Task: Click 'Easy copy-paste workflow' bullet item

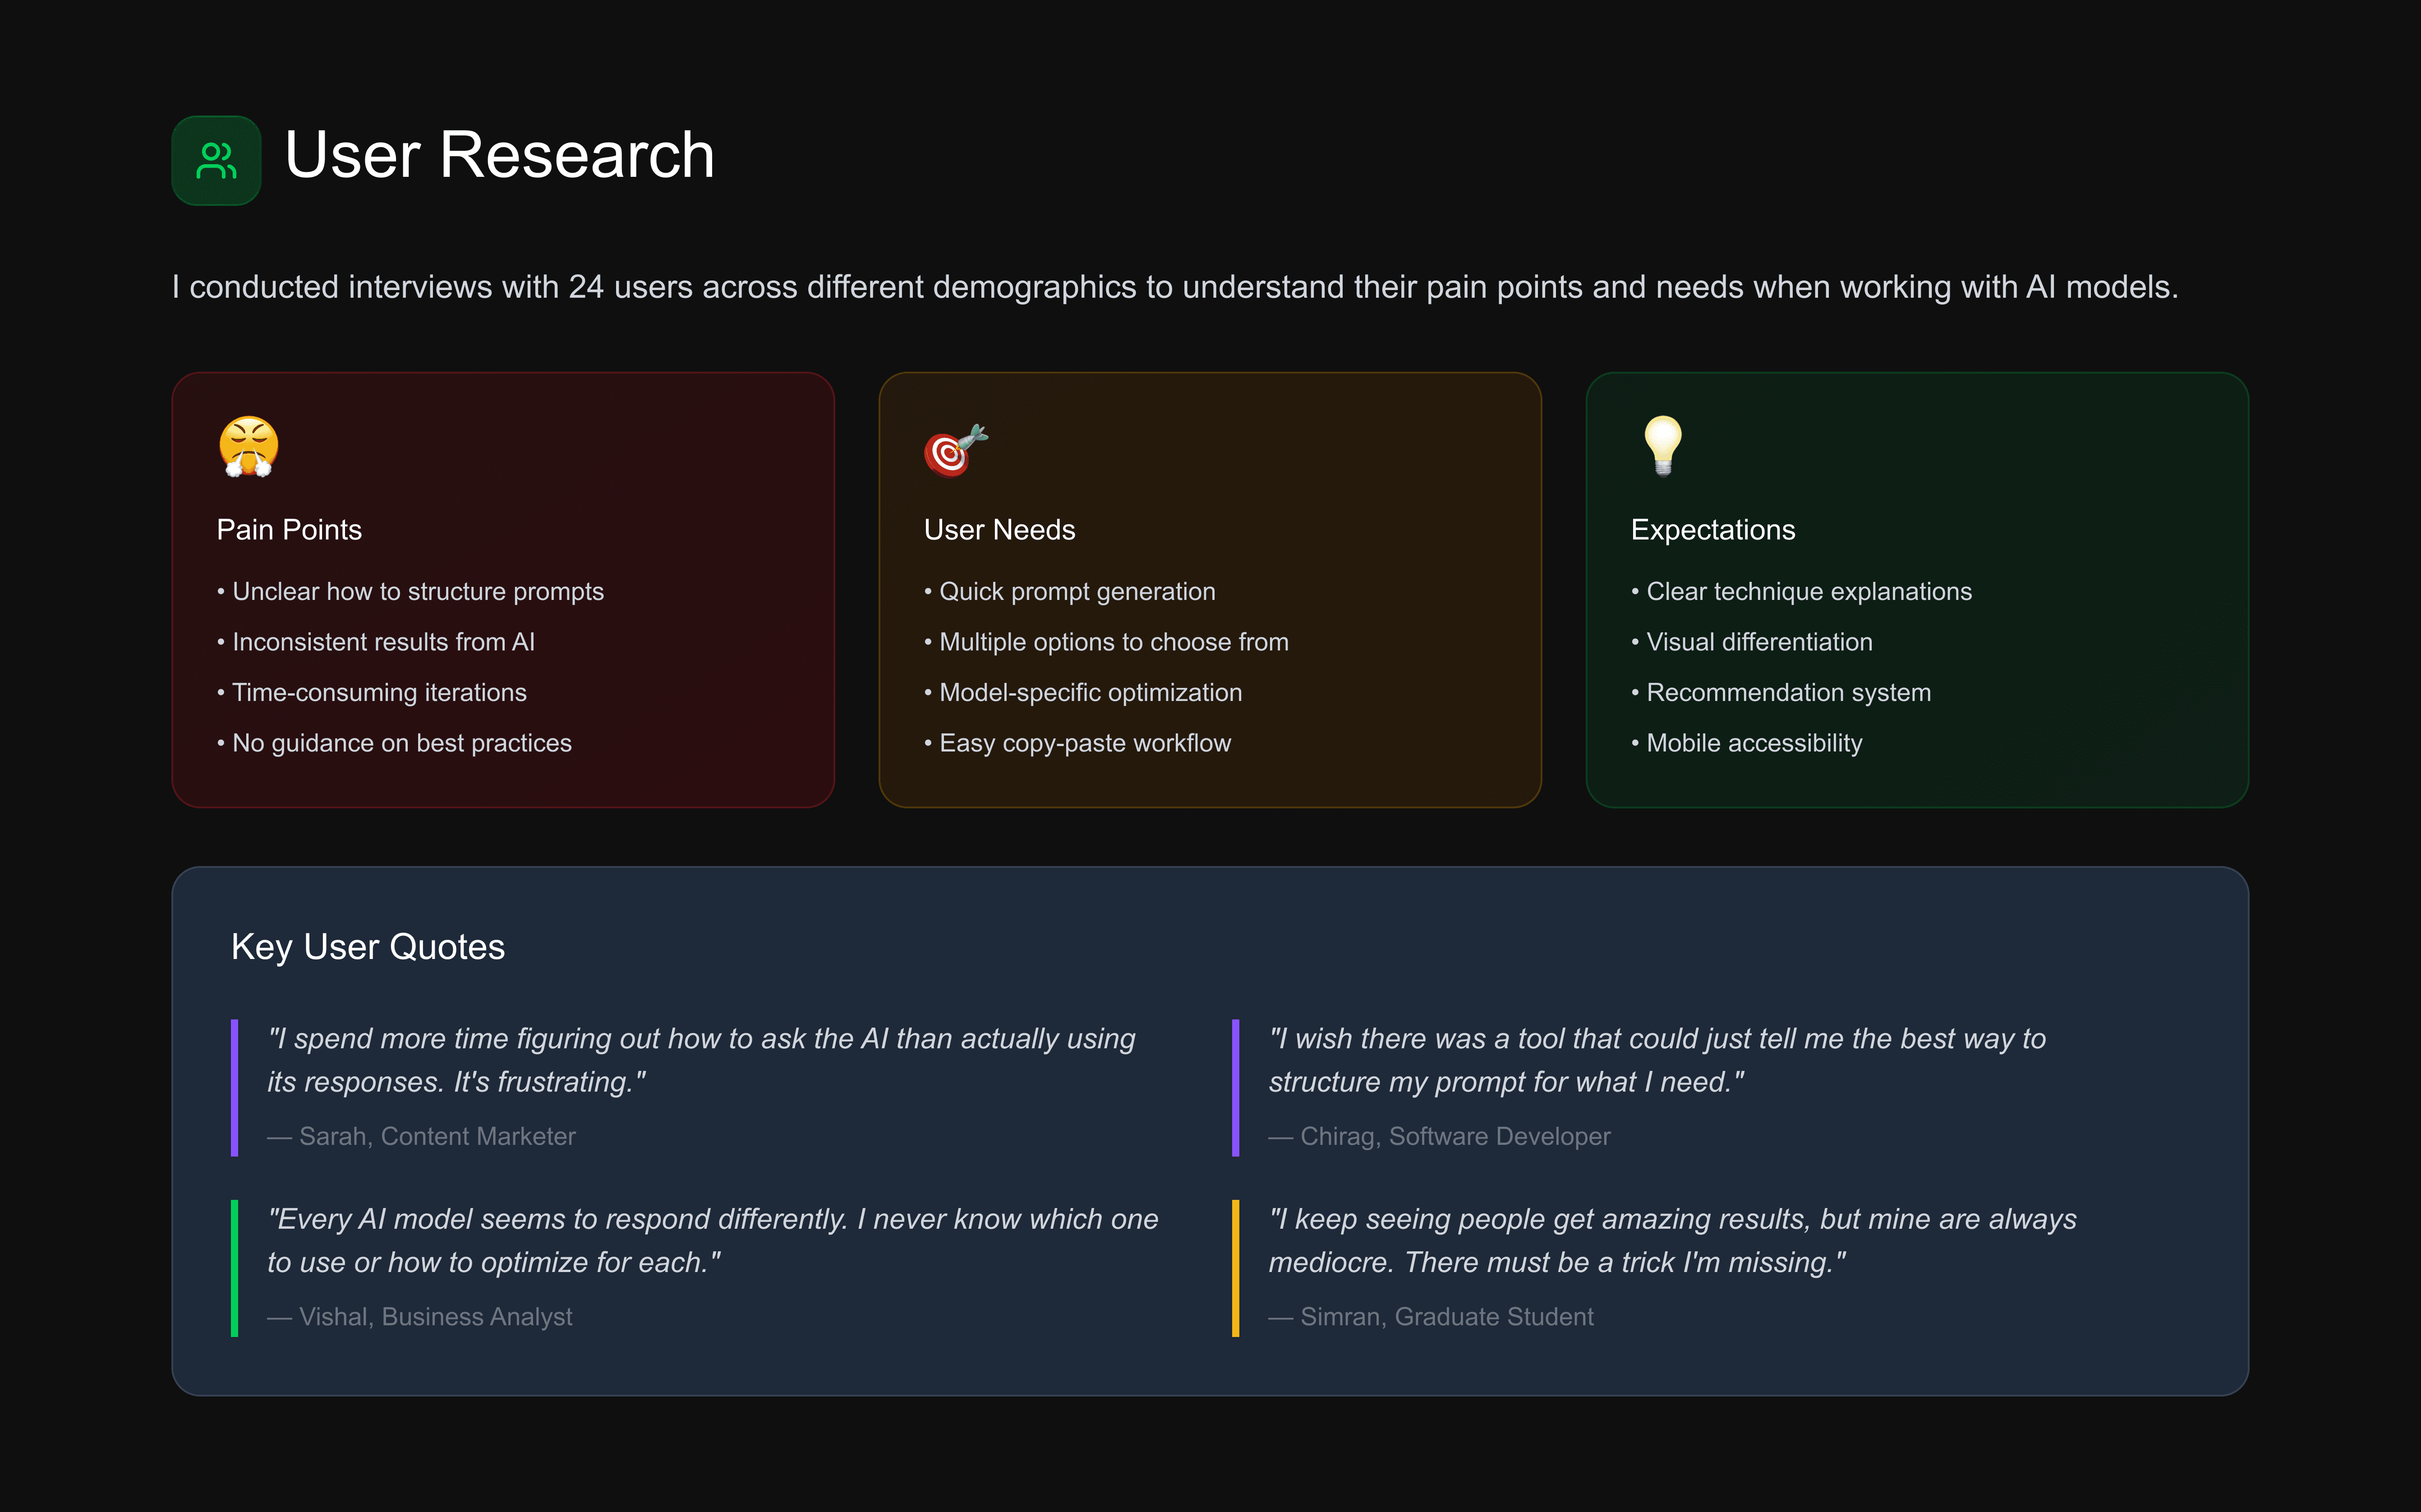Action: point(1085,743)
